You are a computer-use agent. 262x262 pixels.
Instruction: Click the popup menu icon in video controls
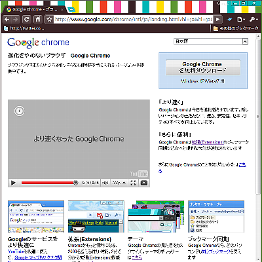click(x=144, y=183)
